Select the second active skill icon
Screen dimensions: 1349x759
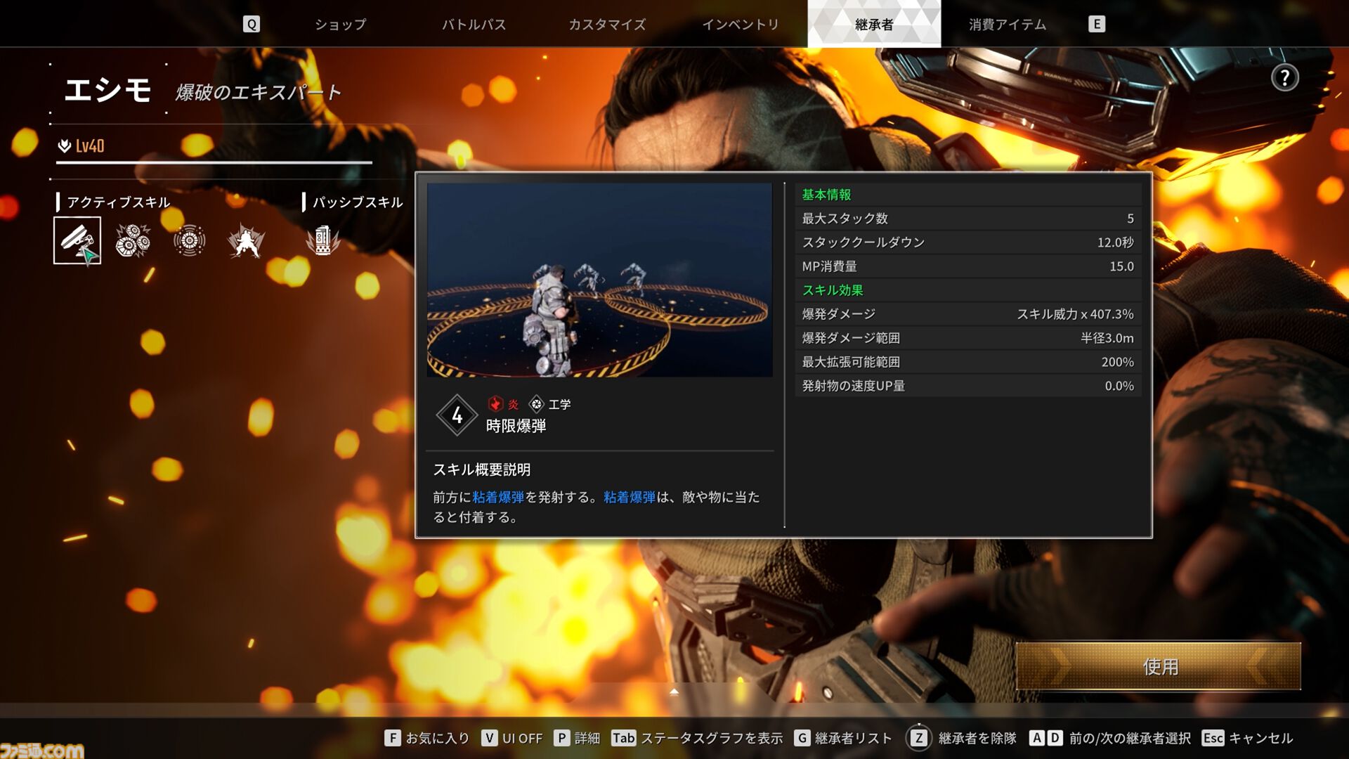pyautogui.click(x=133, y=240)
